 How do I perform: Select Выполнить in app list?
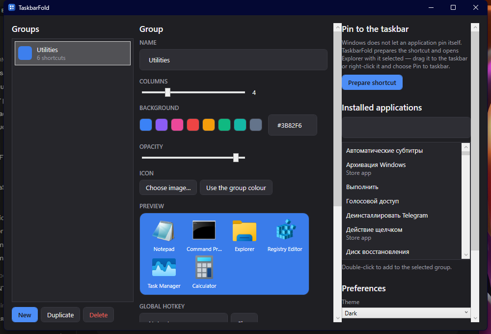402,187
